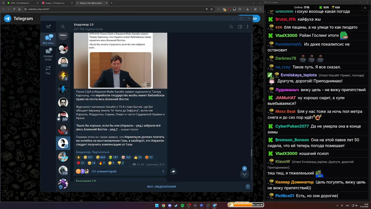Add the thumbs down 3 reaction
Viewport: 371px width, 209px height.
(x=121, y=163)
